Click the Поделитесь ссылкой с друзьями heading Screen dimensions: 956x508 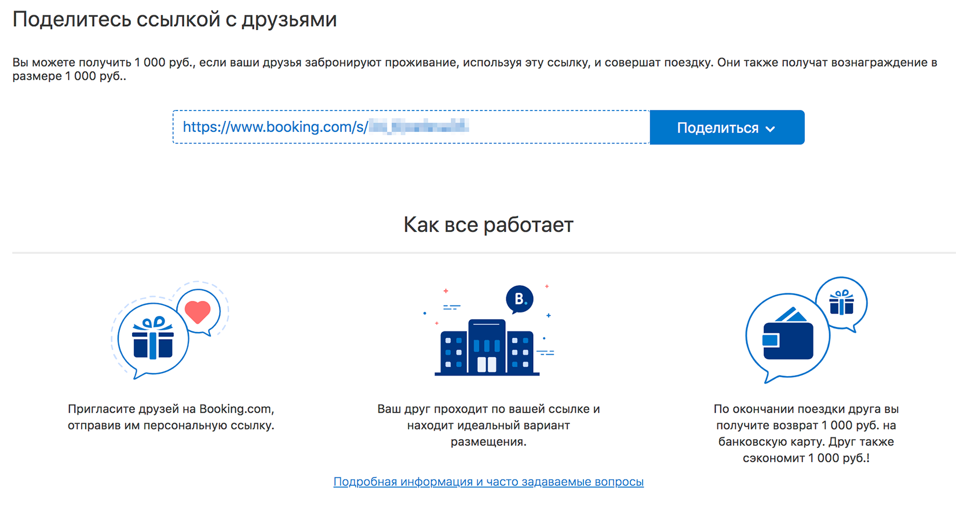174,20
